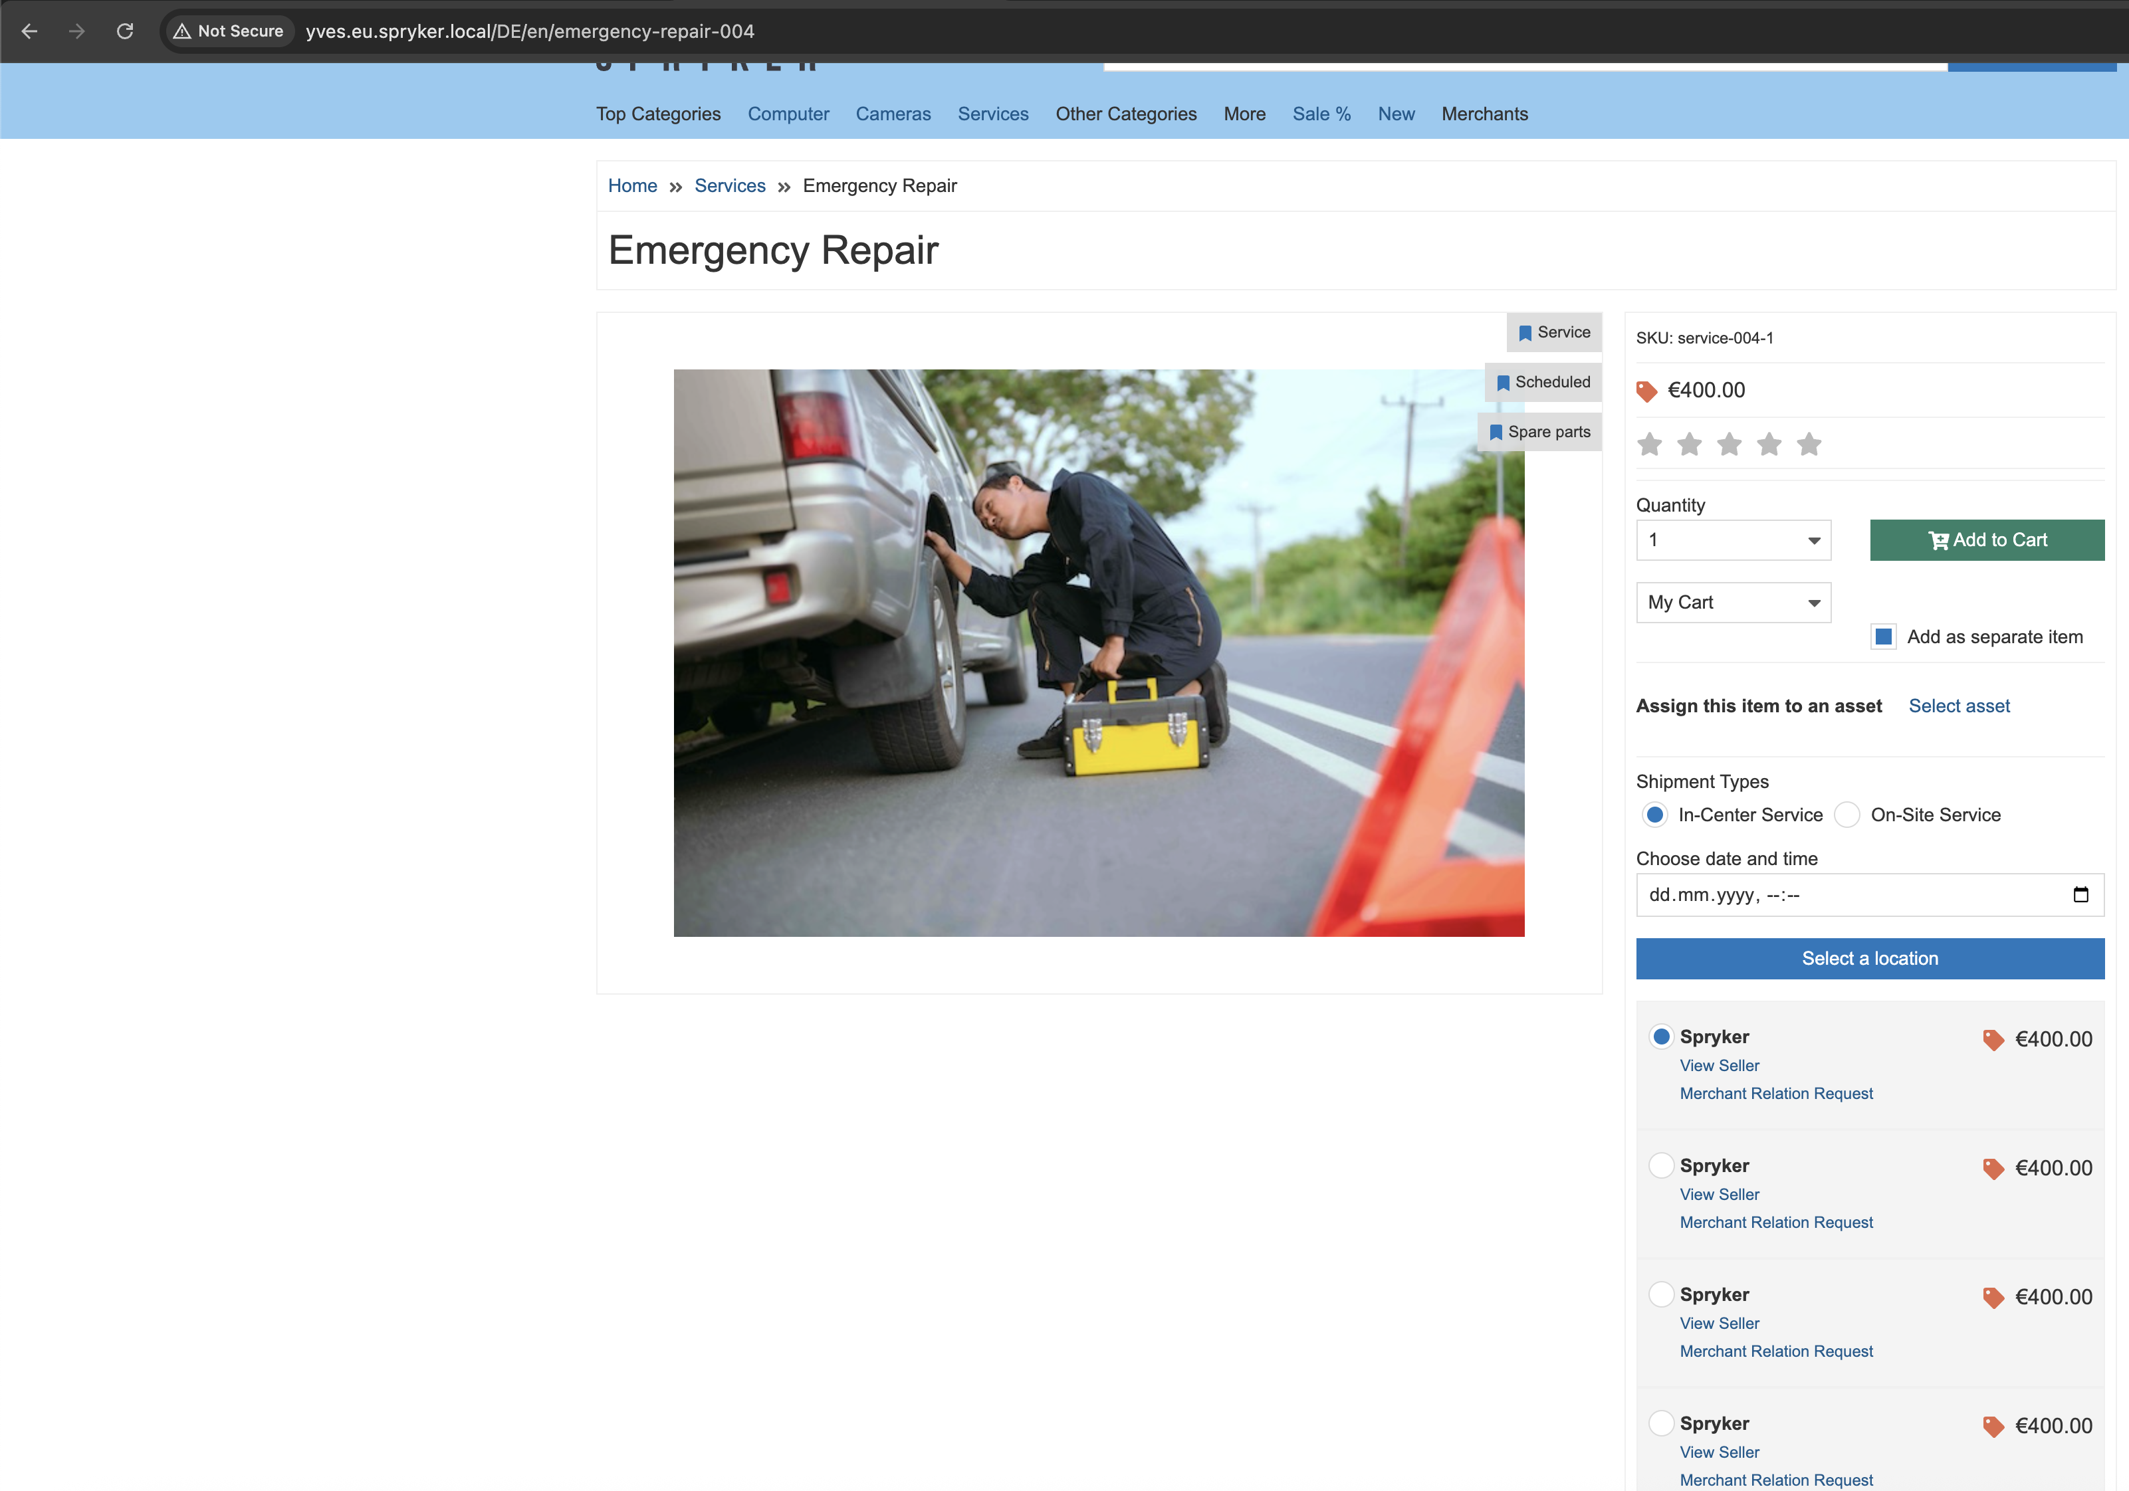Viewport: 2129px width, 1491px height.
Task: Click the Not Secure warning icon
Action: (x=183, y=31)
